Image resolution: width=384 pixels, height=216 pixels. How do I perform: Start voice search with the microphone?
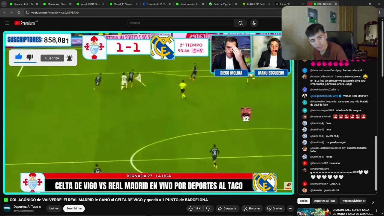pos(254,23)
